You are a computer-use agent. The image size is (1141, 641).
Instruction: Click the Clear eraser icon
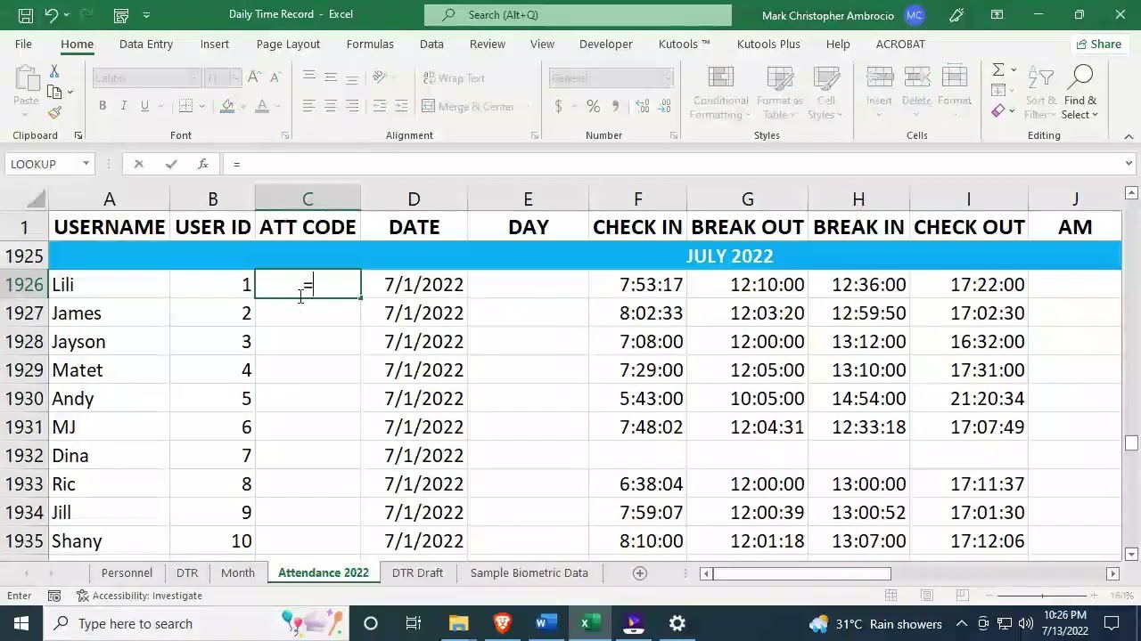coord(998,111)
